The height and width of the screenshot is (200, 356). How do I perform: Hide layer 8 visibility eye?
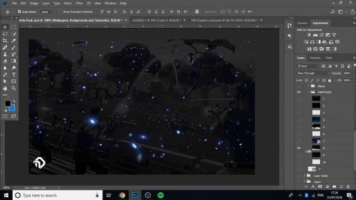click(299, 148)
